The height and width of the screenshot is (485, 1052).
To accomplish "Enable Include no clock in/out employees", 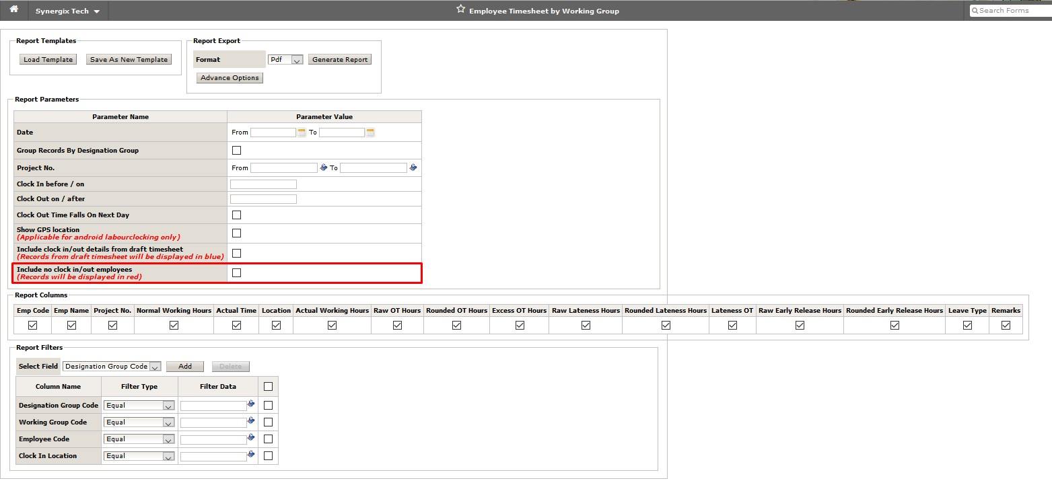I will (236, 272).
